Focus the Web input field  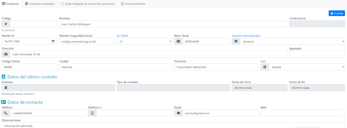pyautogui.click(x=303, y=113)
